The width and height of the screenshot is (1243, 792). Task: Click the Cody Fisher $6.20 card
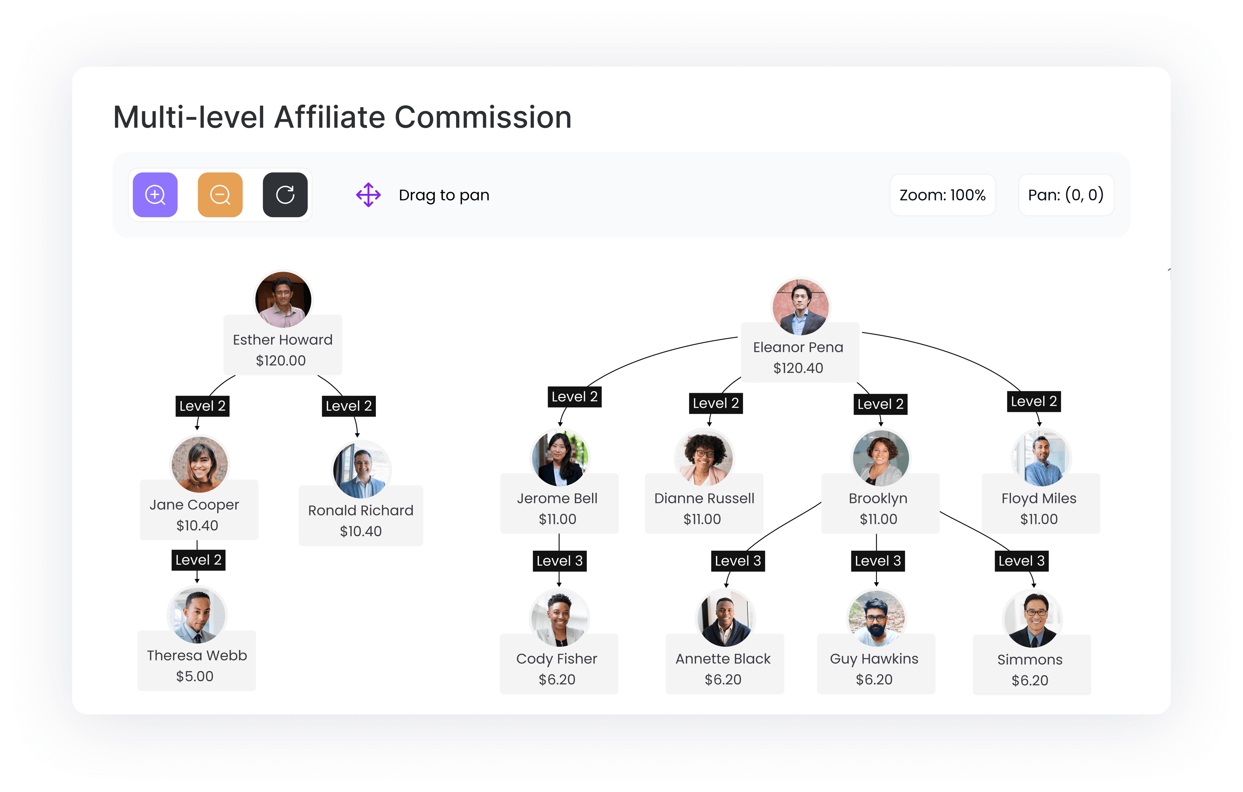coord(558,669)
